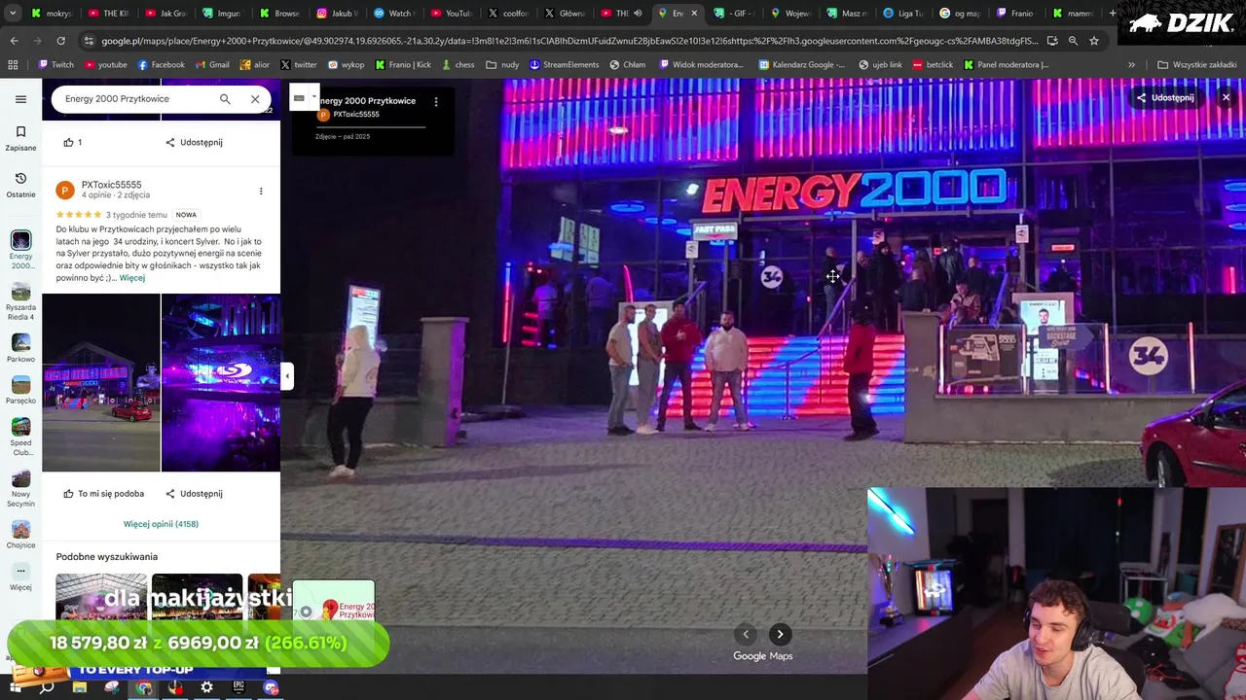Viewport: 1246px width, 700px height.
Task: Share photo with top-right Udostępnij button
Action: pos(1165,97)
